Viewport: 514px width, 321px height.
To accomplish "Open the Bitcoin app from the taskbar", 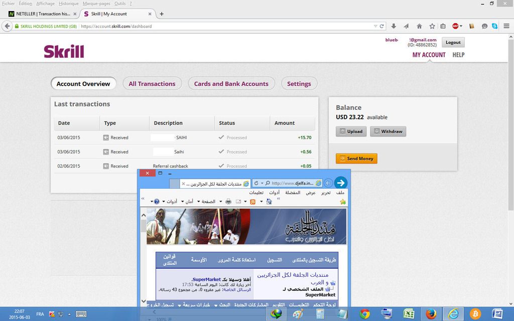I will [475, 314].
